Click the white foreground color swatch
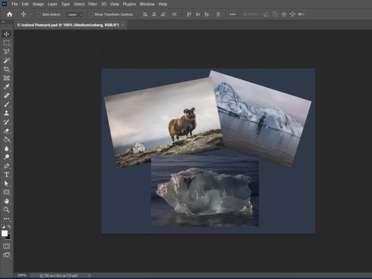Image resolution: width=372 pixels, height=279 pixels. [4, 233]
